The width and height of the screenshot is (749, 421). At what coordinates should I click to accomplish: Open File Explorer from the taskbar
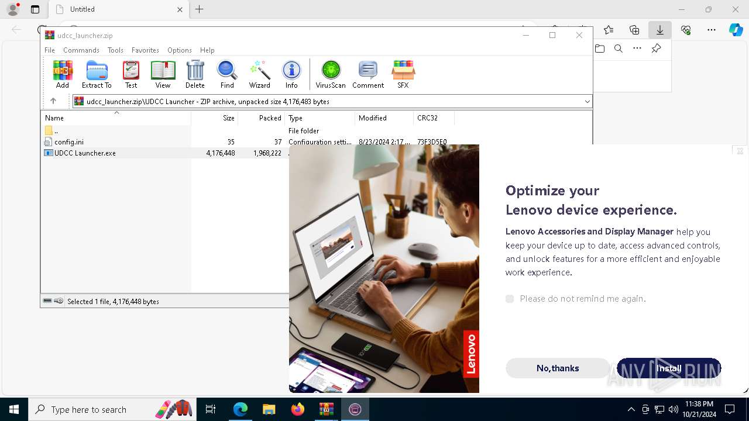pyautogui.click(x=269, y=409)
